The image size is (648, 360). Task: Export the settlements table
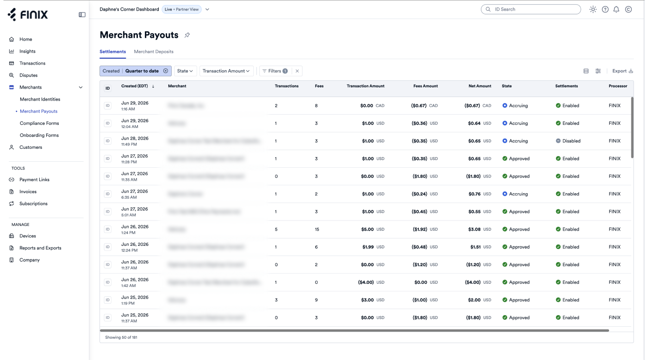[623, 71]
